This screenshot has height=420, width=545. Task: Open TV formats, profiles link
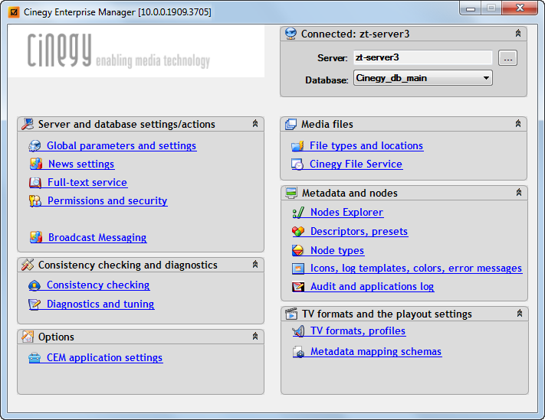tap(358, 330)
